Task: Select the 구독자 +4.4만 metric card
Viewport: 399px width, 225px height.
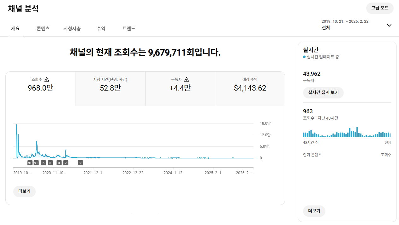Action: [x=180, y=88]
